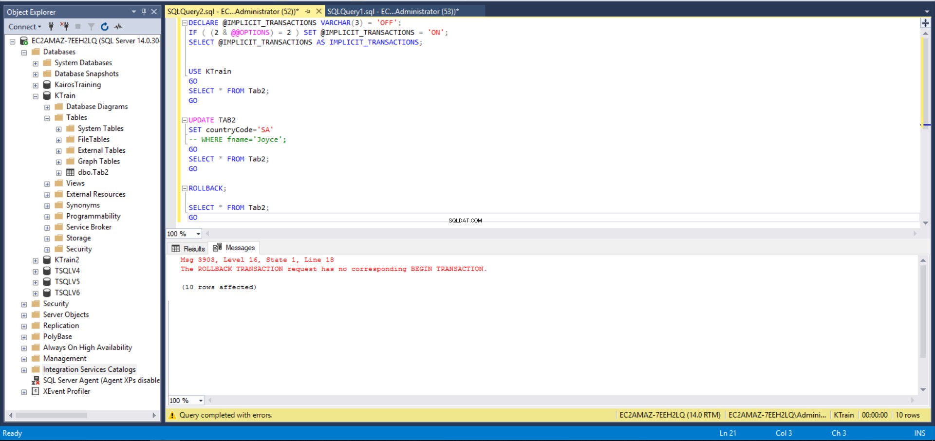935x441 pixels.
Task: Select the XEvent Profiler icon
Action: [36, 391]
